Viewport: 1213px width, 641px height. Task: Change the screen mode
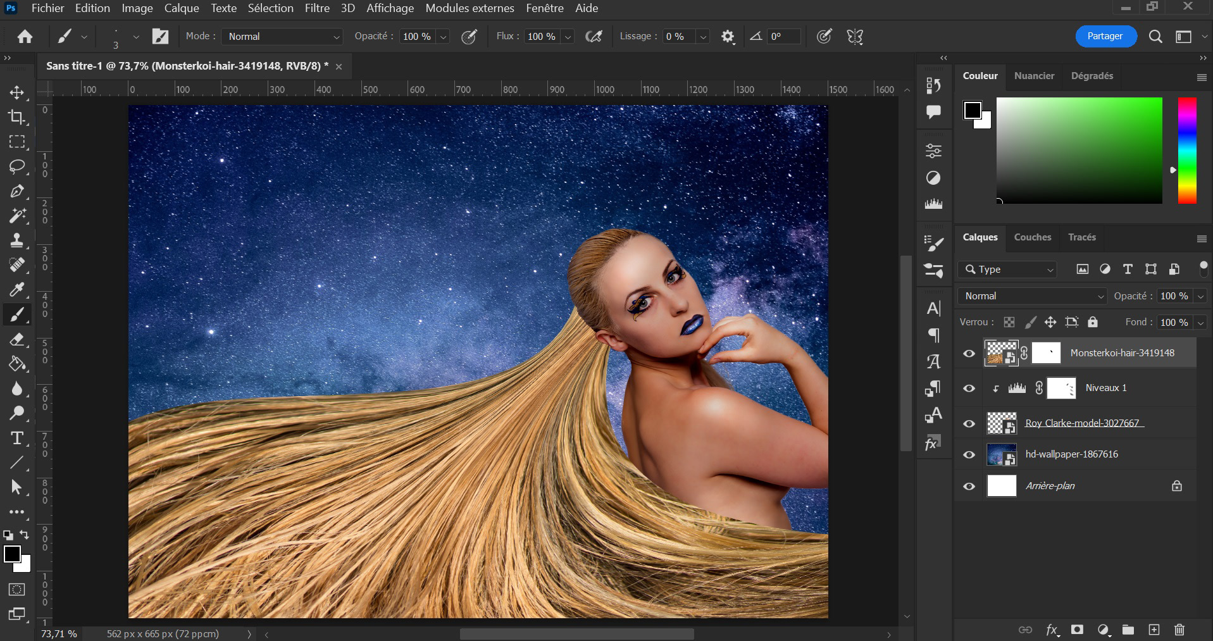pyautogui.click(x=17, y=614)
